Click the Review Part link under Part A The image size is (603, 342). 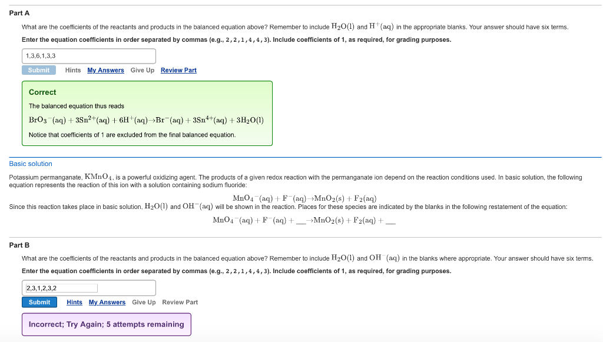[178, 70]
